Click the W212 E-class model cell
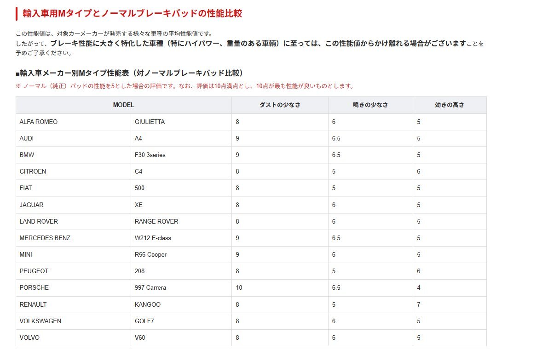 153,238
